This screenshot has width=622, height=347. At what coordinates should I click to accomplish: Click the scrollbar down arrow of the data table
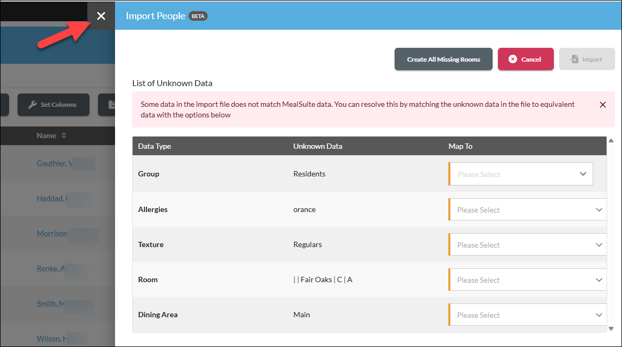611,328
